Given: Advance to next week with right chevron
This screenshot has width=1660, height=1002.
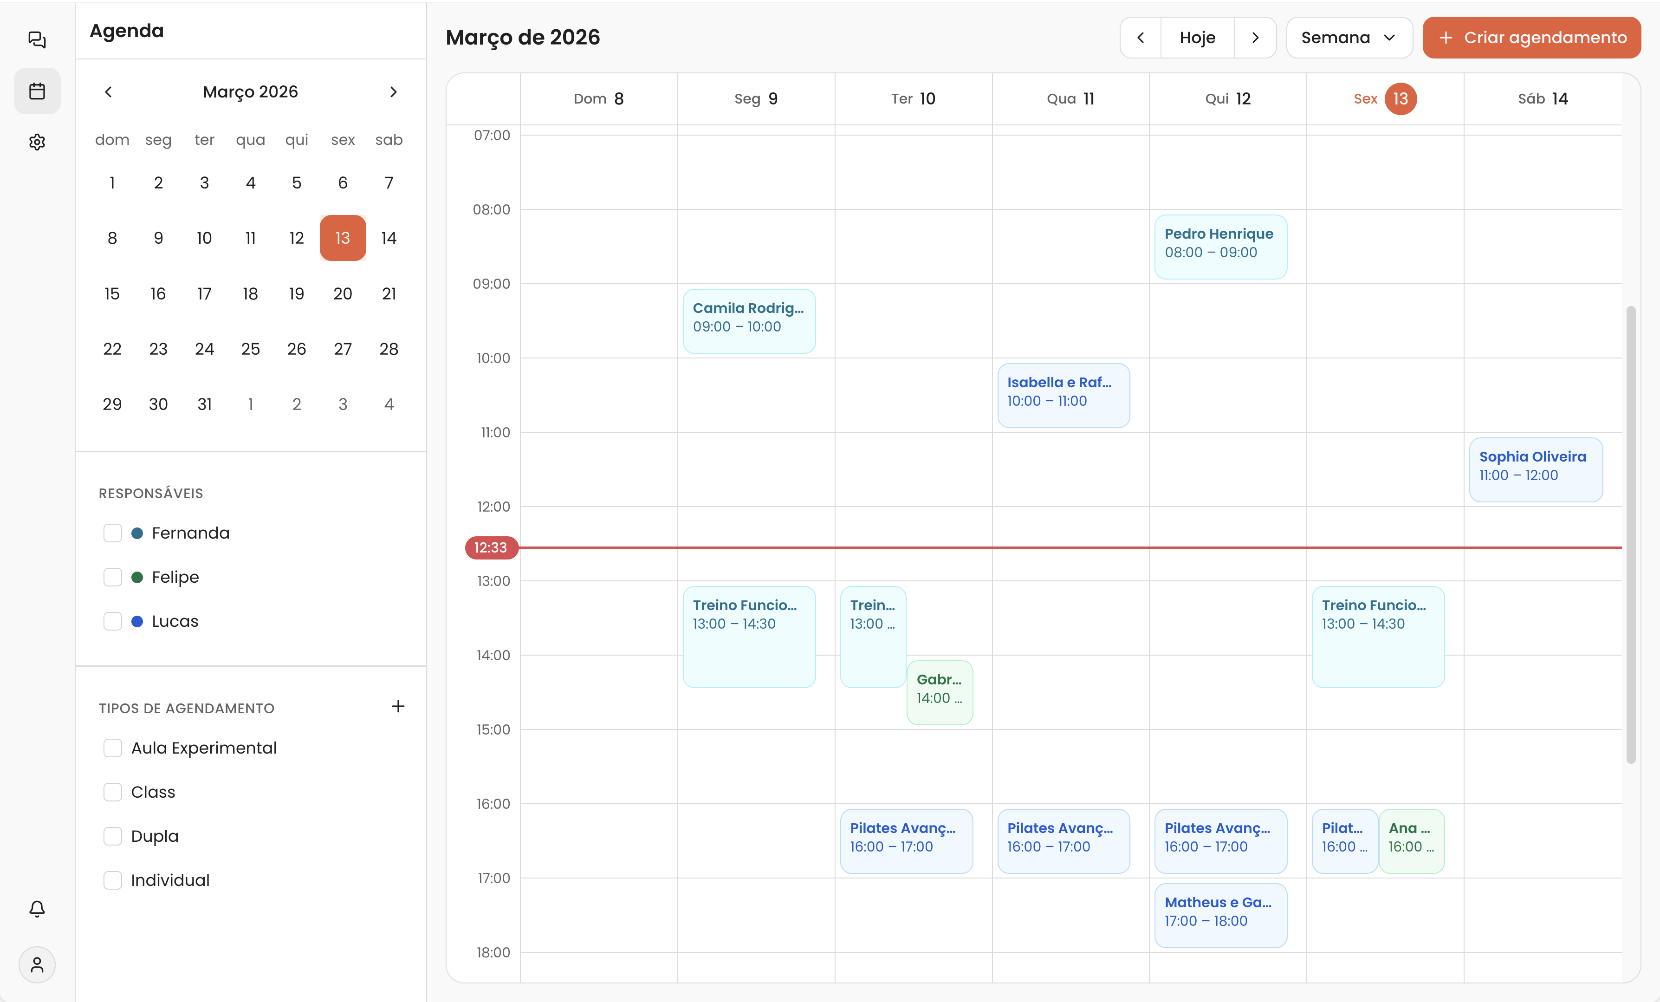Looking at the screenshot, I should click(1255, 38).
